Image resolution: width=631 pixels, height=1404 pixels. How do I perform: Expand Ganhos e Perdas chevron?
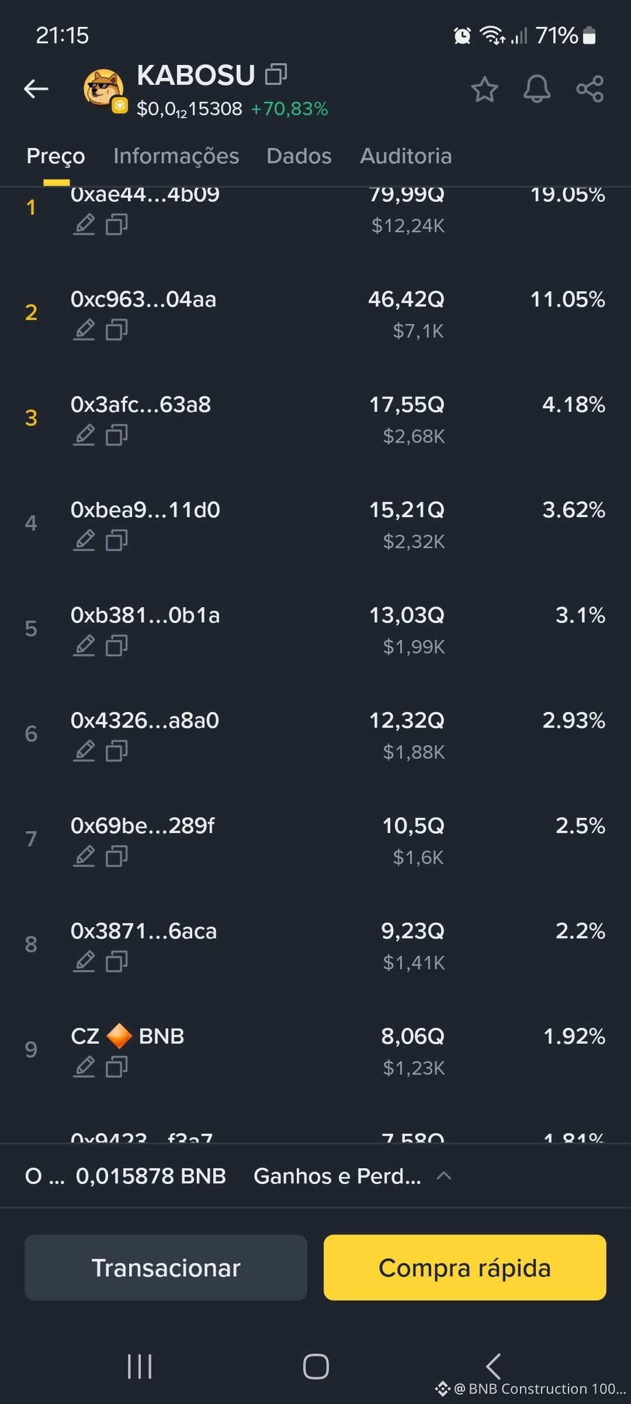pyautogui.click(x=444, y=1175)
